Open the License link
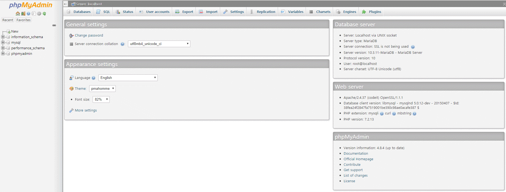 click(x=349, y=181)
